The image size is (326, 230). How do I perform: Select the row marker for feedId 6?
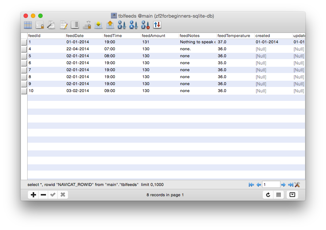click(x=24, y=63)
